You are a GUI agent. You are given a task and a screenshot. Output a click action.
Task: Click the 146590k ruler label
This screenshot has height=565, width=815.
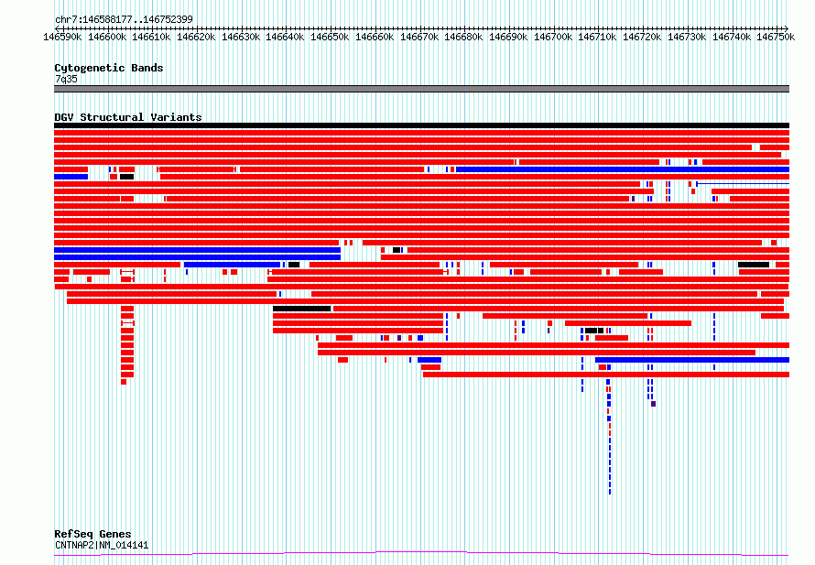click(x=62, y=37)
